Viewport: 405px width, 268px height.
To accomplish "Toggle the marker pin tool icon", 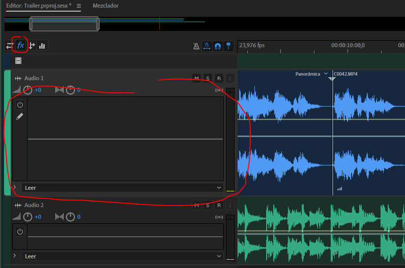I will click(228, 46).
